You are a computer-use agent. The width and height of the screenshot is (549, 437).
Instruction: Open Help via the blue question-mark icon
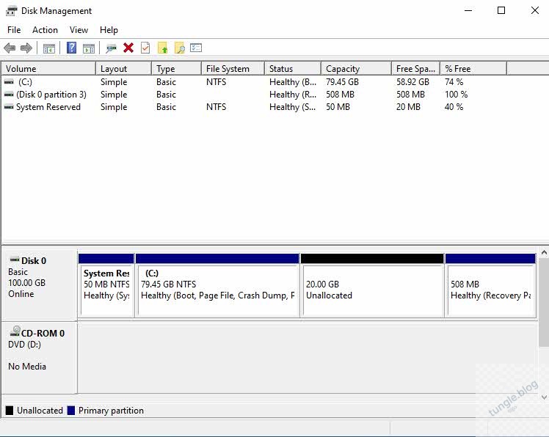click(x=71, y=48)
